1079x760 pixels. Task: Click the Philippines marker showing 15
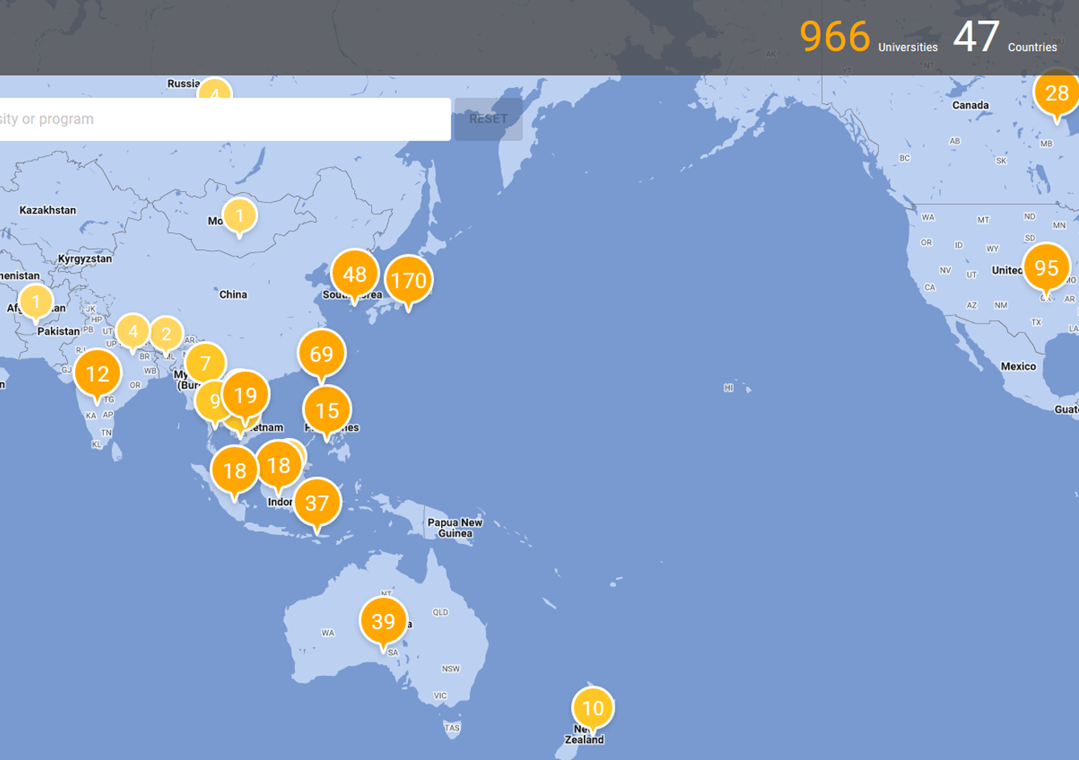pos(327,410)
